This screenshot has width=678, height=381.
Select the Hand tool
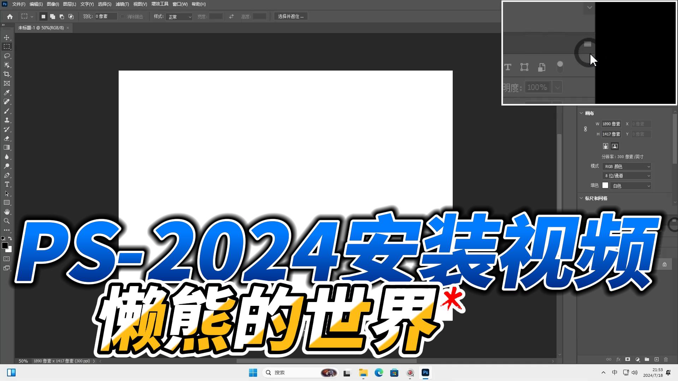click(x=7, y=212)
